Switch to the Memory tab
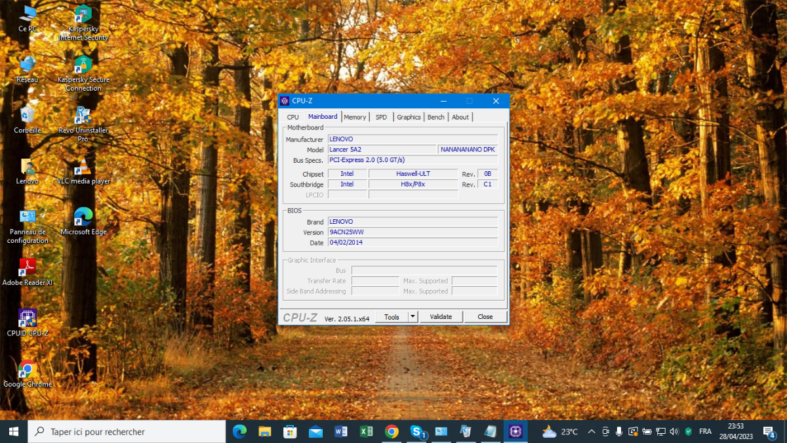787x443 pixels. tap(355, 117)
